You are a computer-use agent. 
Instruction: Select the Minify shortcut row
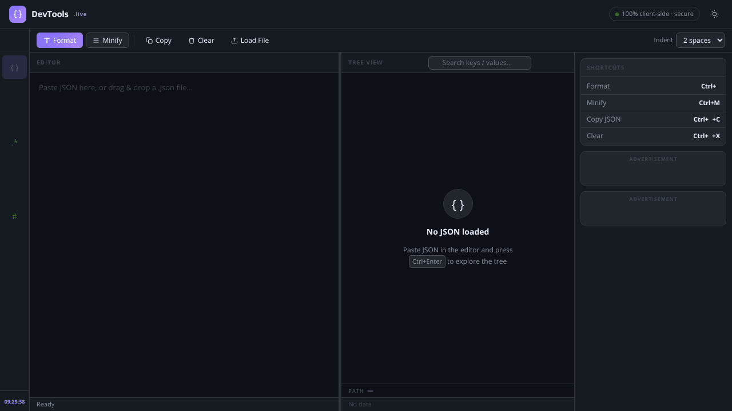pyautogui.click(x=653, y=103)
